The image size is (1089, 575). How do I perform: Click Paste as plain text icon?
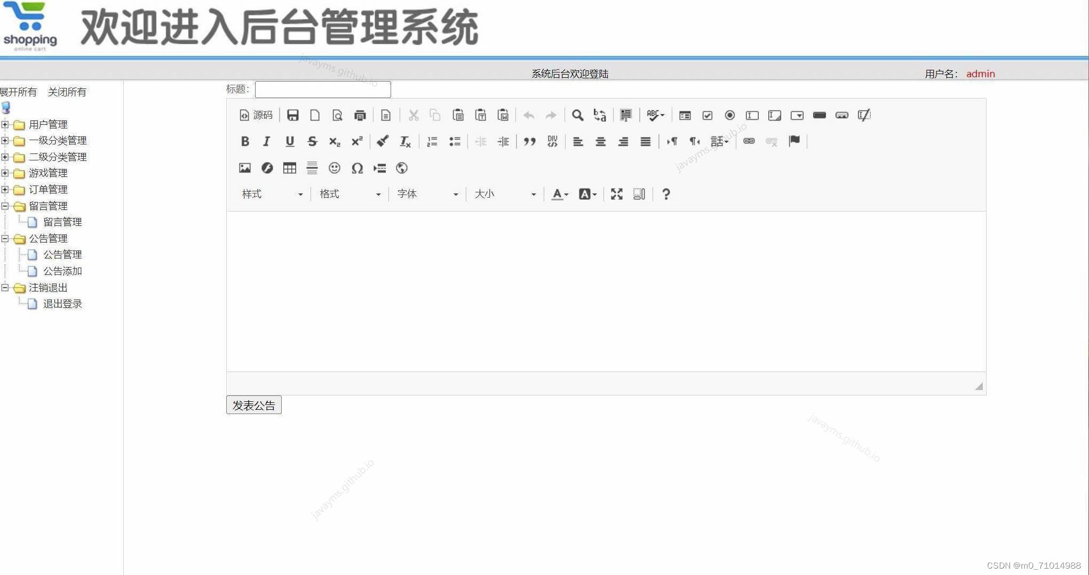click(x=480, y=115)
